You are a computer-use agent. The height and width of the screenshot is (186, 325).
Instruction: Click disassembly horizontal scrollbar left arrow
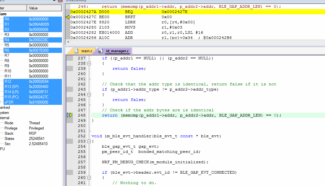(x=68, y=42)
